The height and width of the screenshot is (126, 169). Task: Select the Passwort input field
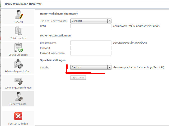click(x=91, y=48)
